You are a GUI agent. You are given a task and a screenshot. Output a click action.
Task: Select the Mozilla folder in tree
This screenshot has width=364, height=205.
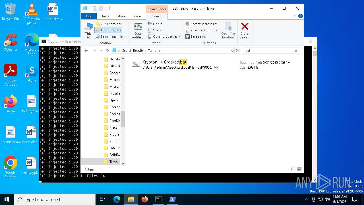[x=112, y=93]
